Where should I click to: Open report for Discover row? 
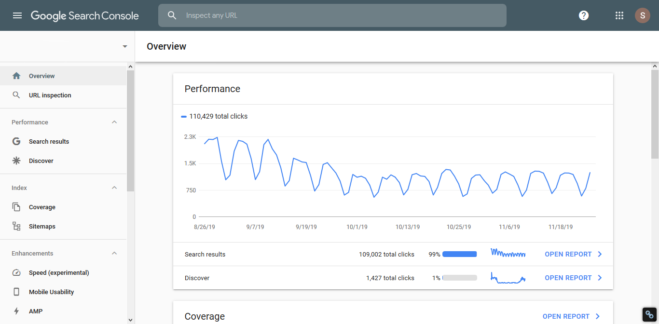573,278
